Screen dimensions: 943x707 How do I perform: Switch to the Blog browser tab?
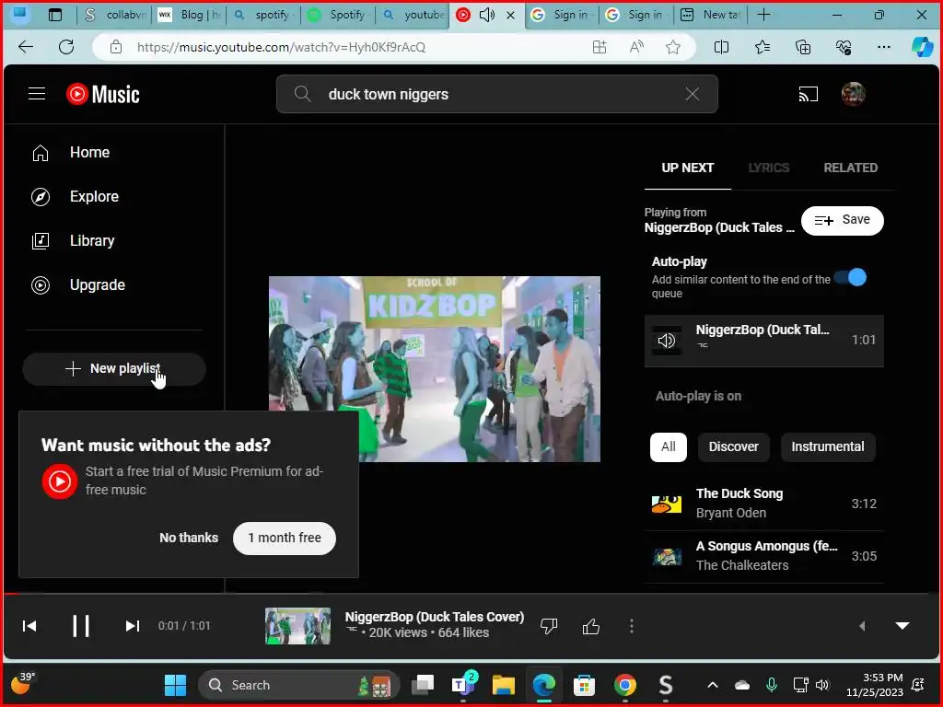[189, 15]
